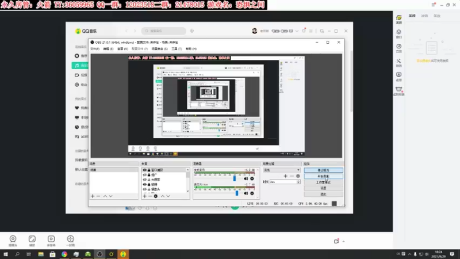Click the red-dot camera icon at bottom right of toolbar
This screenshot has width=460, height=259.
pos(336,241)
